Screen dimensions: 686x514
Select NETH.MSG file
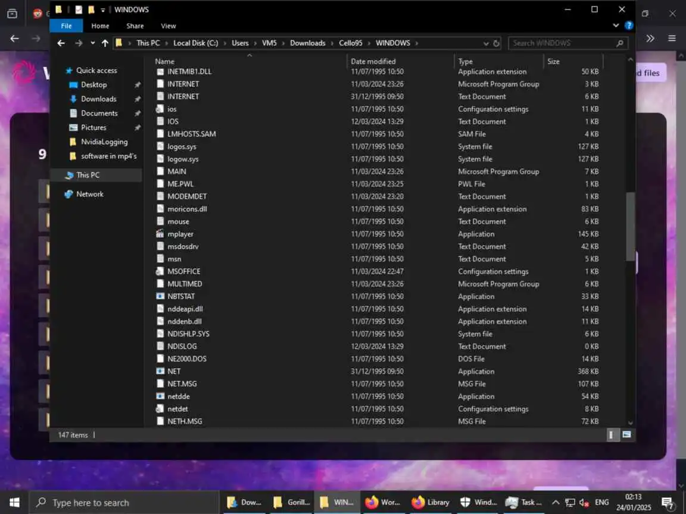185,421
